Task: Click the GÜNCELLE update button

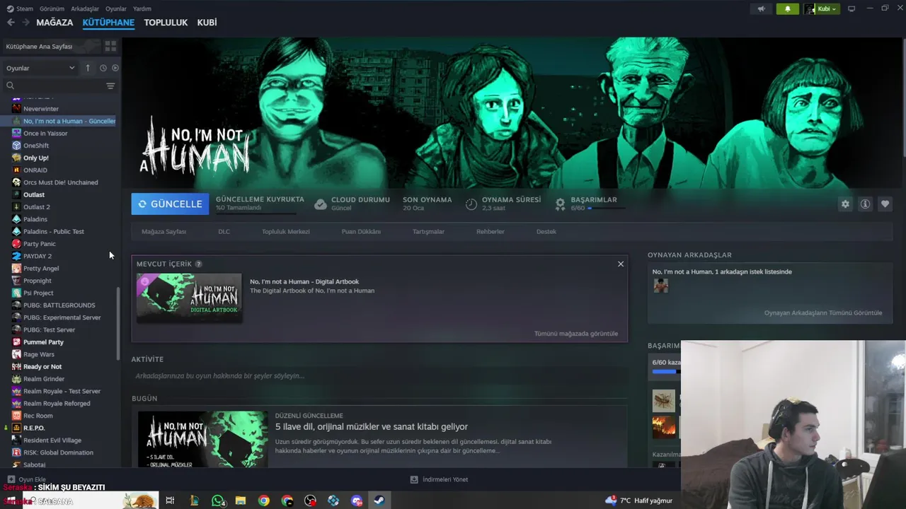Action: click(x=170, y=204)
